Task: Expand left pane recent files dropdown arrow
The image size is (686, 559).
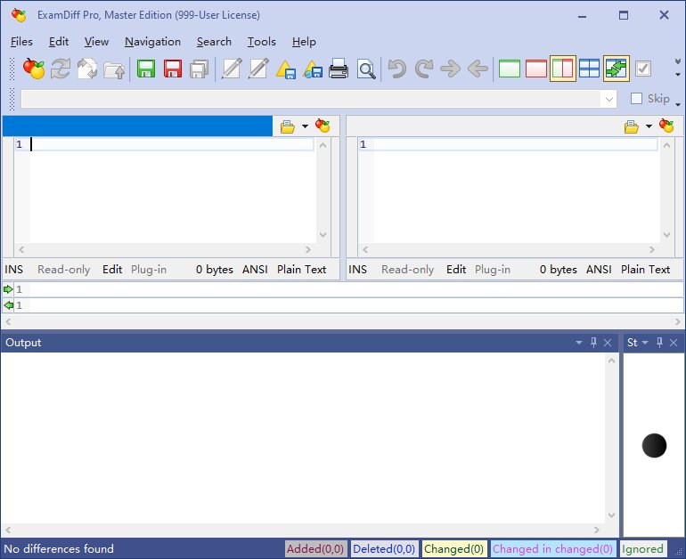Action: click(305, 126)
